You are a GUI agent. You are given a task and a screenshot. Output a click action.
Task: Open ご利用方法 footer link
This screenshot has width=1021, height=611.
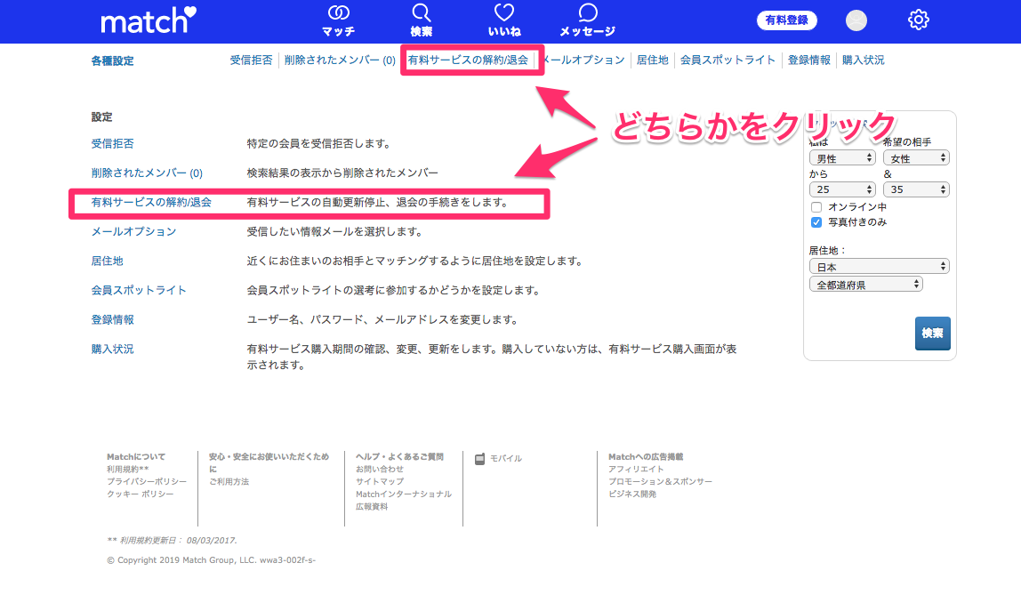[229, 481]
